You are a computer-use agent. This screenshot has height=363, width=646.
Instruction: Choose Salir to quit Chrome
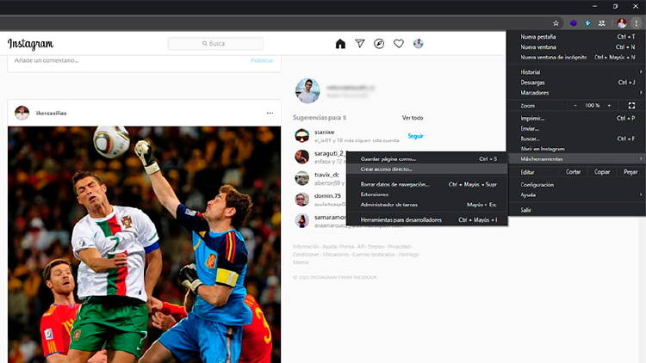[576, 210]
